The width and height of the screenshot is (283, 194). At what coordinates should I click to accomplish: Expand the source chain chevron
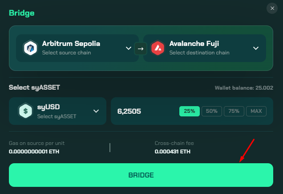(x=129, y=48)
